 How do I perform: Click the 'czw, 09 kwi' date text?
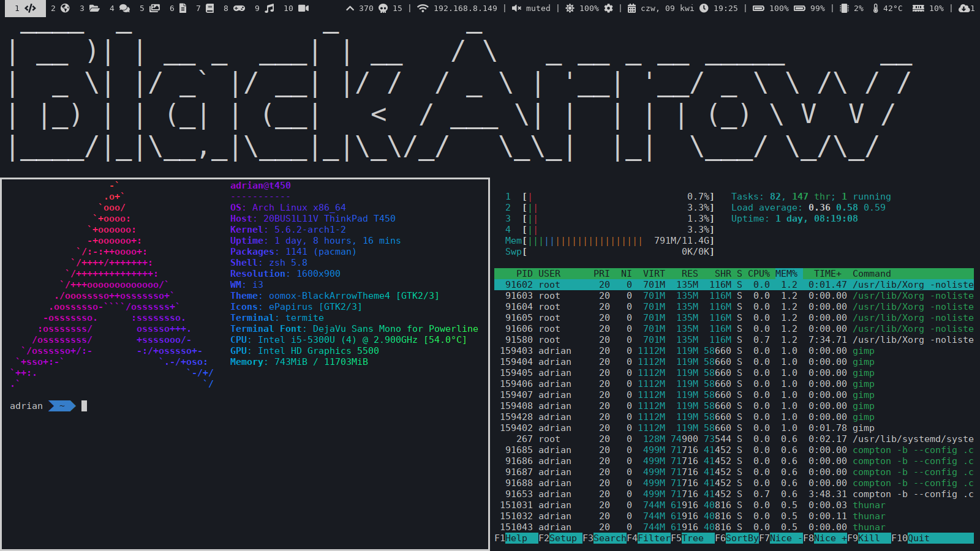pyautogui.click(x=668, y=9)
